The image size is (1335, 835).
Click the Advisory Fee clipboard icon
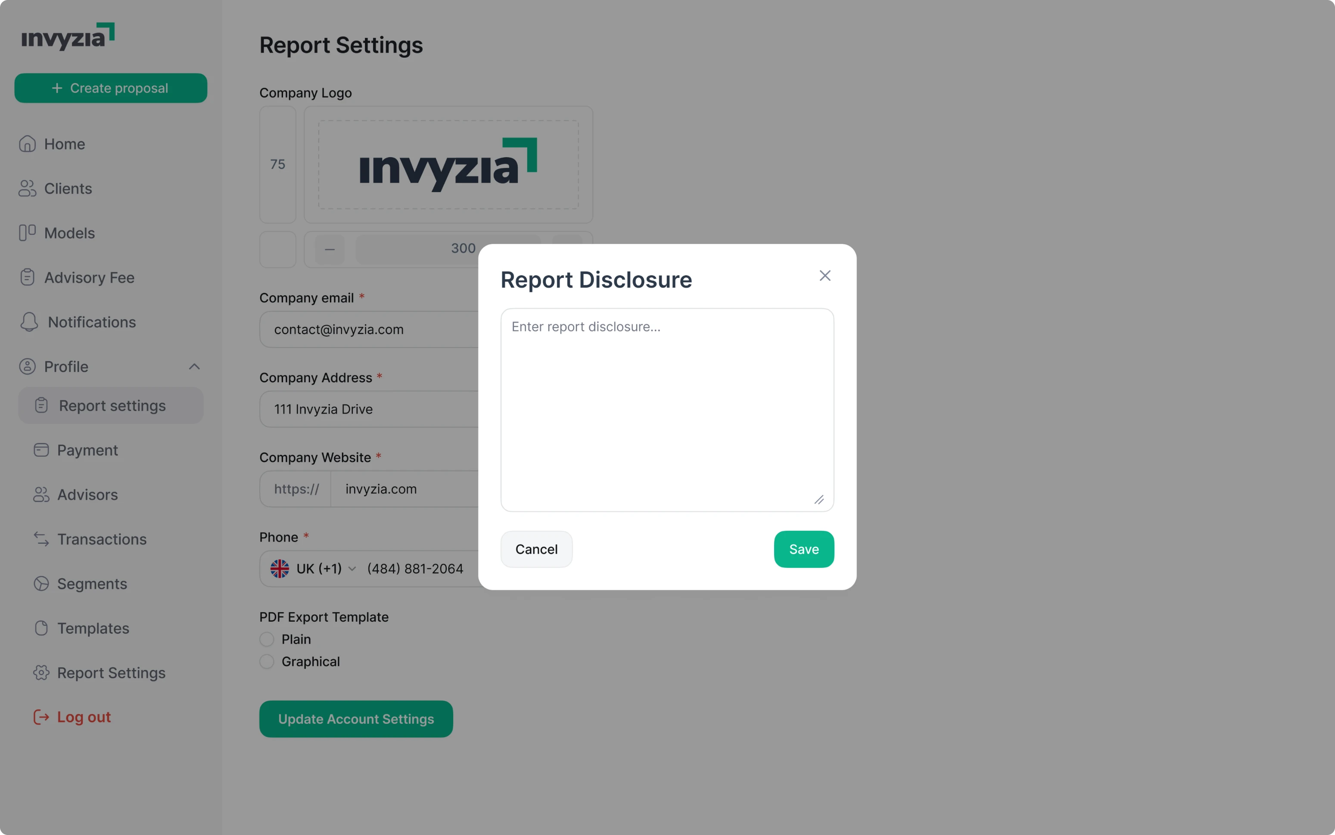point(28,277)
